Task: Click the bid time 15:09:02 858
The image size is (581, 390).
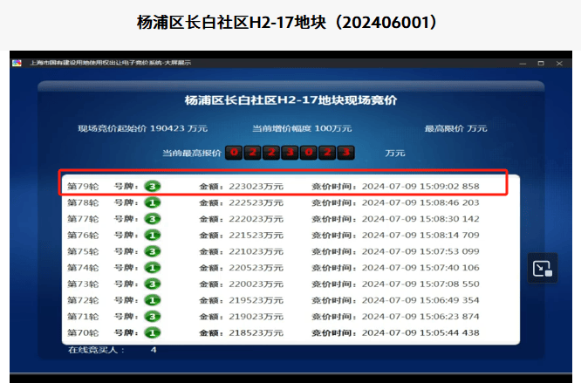Action: coord(449,187)
